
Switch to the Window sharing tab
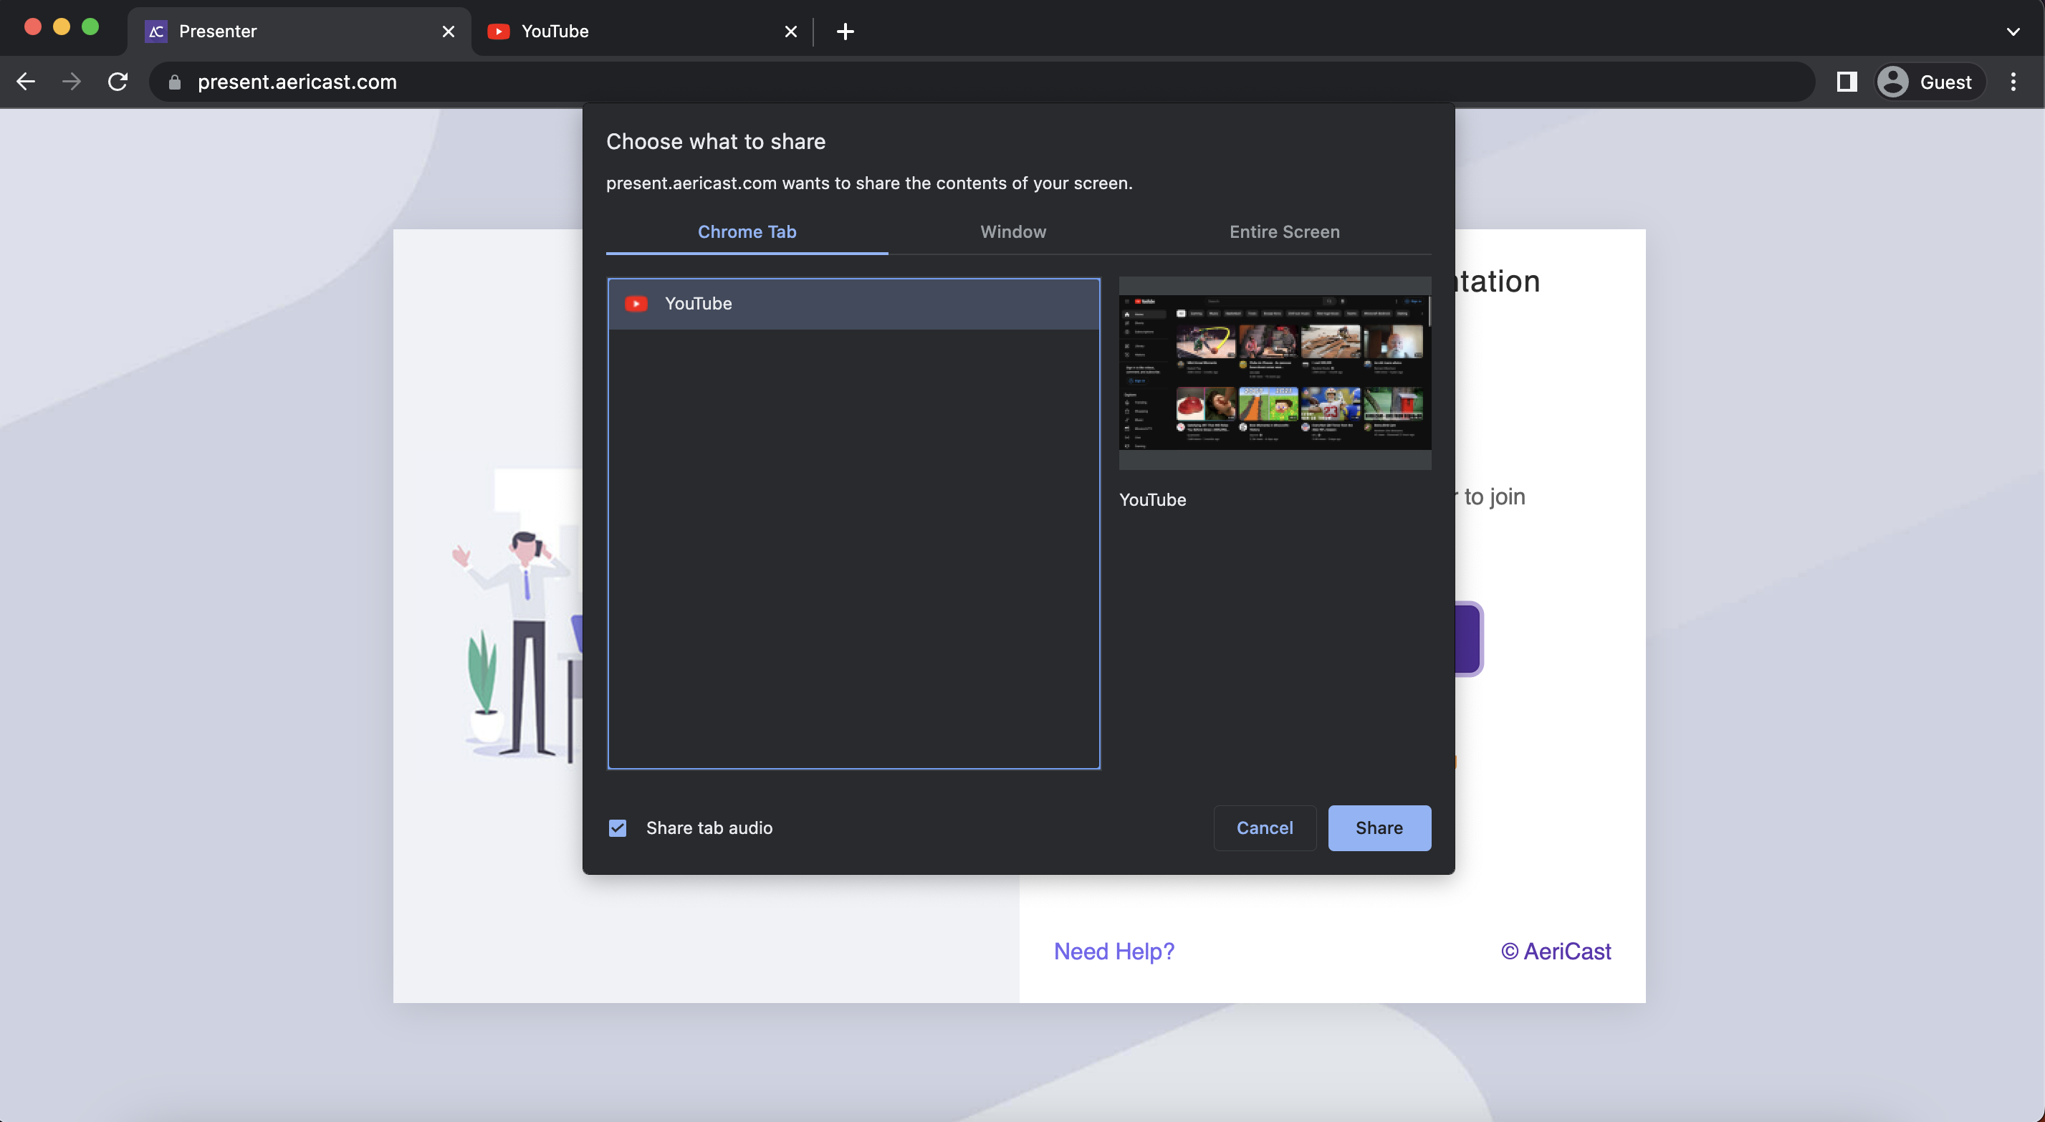[1013, 232]
